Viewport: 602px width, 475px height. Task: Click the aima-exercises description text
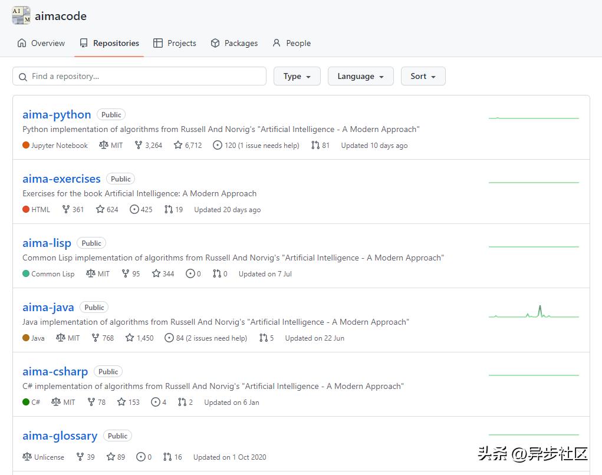tap(139, 193)
